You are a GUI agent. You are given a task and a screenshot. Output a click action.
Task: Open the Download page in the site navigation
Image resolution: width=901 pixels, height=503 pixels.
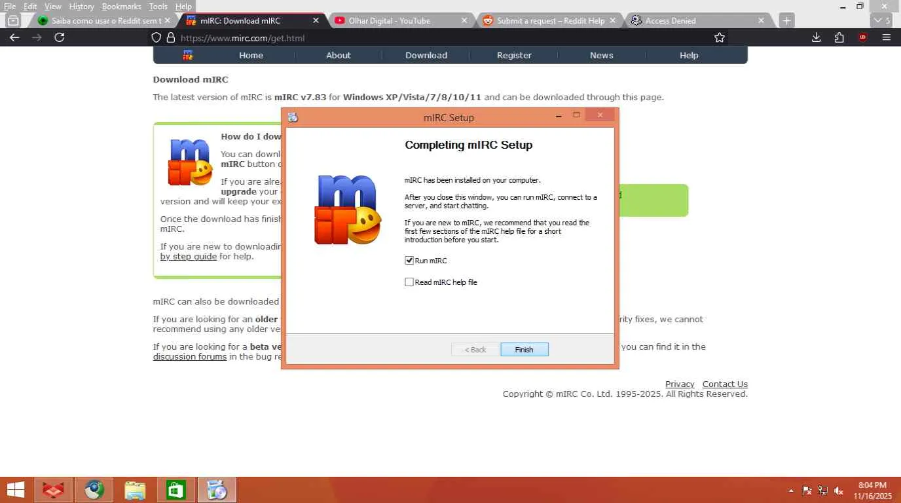[426, 55]
